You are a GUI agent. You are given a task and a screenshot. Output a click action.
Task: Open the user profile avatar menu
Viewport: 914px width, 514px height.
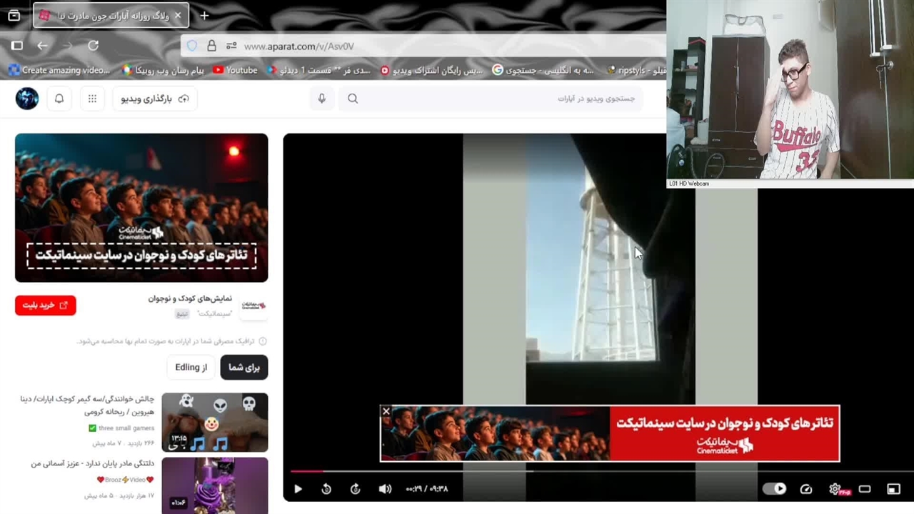[x=27, y=99]
